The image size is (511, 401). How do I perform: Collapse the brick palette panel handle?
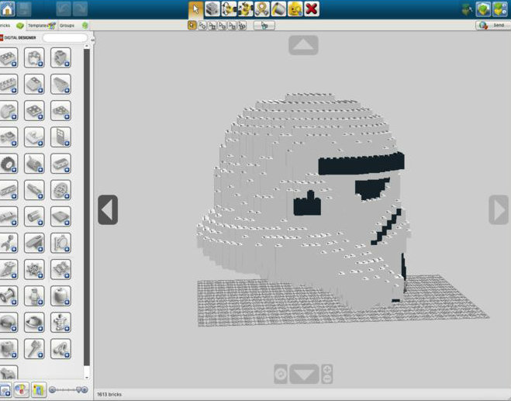pyautogui.click(x=92, y=40)
